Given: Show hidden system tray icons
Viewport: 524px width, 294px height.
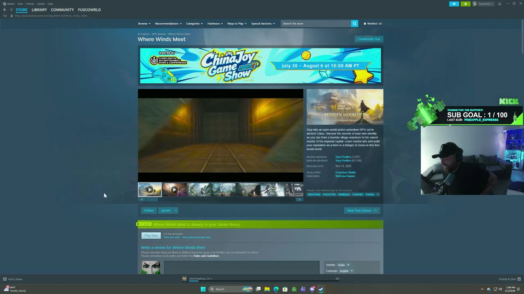Looking at the screenshot, I should pyautogui.click(x=482, y=289).
